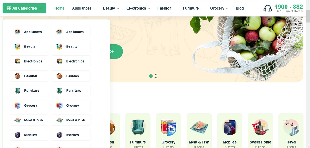Viewport: 310px width, 148px height.
Task: Select the Home menu item
Action: click(59, 8)
